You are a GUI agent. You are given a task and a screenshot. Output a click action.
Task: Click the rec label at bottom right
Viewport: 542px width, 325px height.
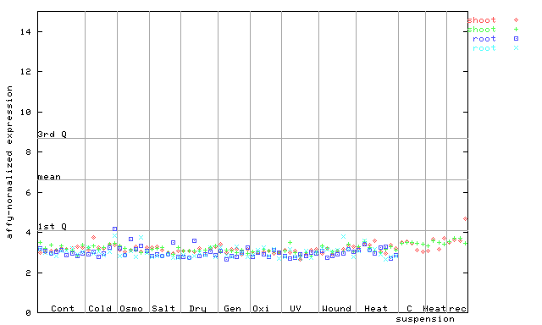(x=457, y=308)
